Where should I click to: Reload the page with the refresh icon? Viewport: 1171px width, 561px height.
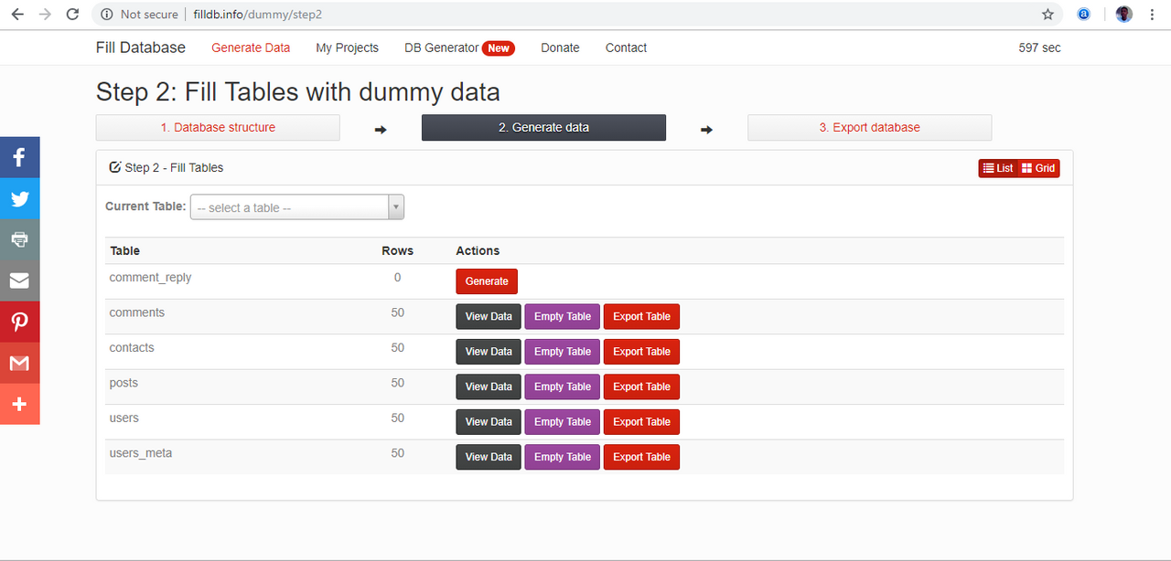[x=72, y=14]
